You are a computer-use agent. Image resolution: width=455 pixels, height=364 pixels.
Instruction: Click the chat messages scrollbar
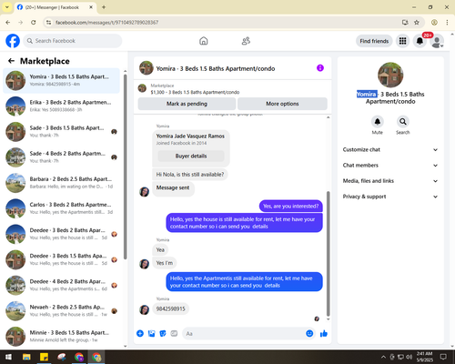[x=328, y=253]
